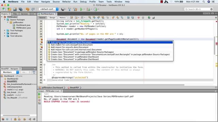Viewport: 218px width, 122px height.
Task: Collapse the Source Packages node
Action: pyautogui.click(x=5, y=20)
